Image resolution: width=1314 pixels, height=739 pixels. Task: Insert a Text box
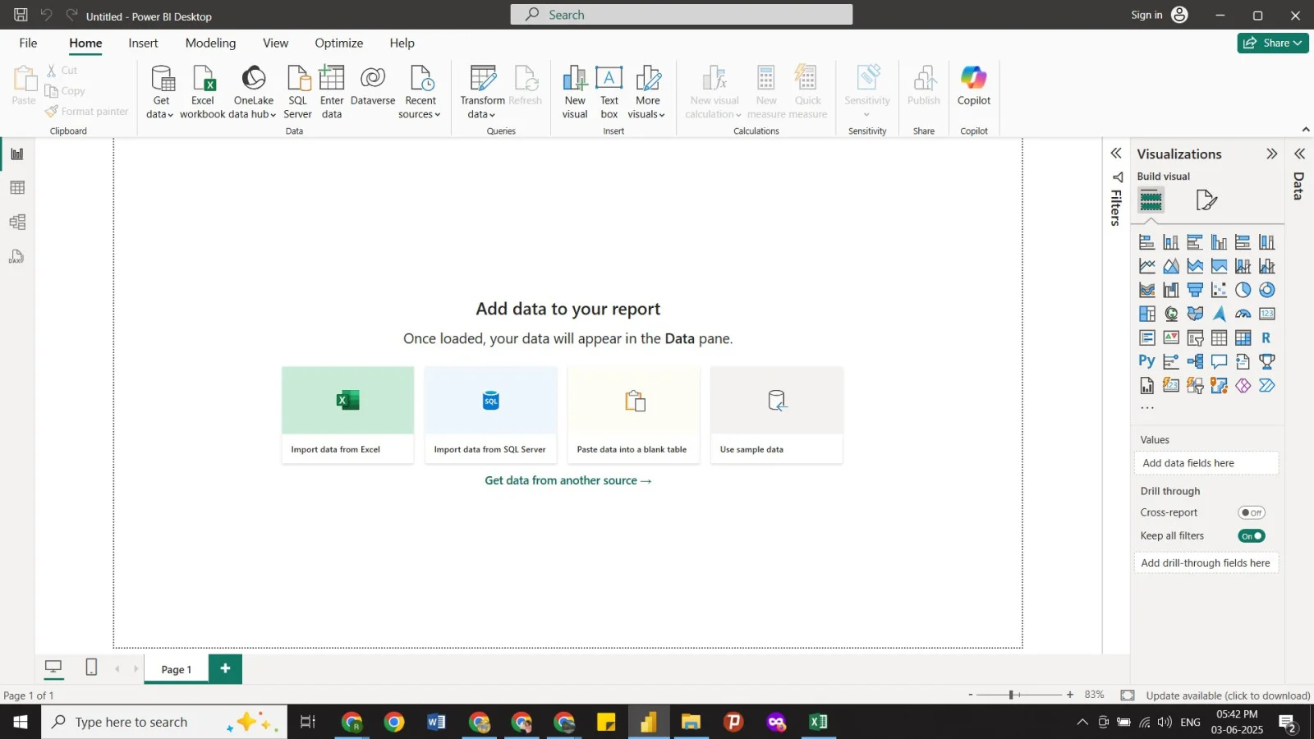pos(609,92)
